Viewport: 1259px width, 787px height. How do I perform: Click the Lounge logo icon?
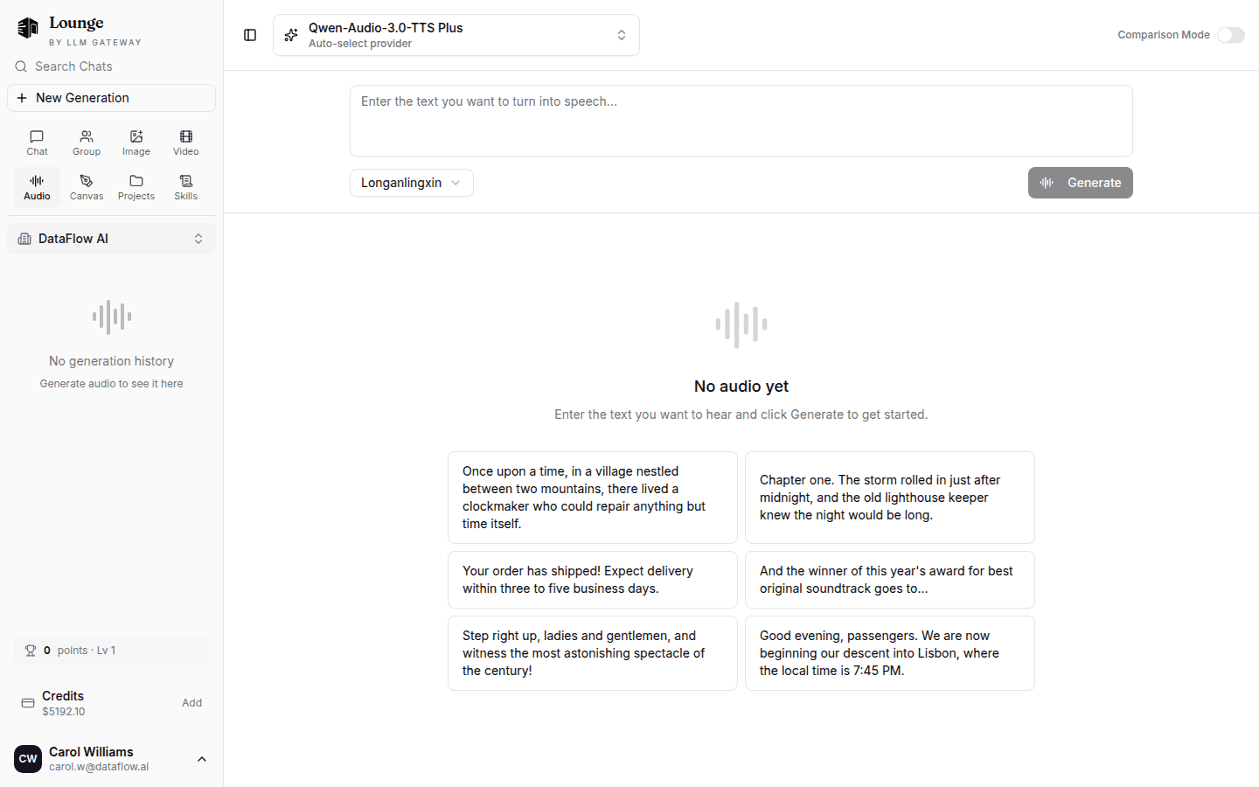28,28
